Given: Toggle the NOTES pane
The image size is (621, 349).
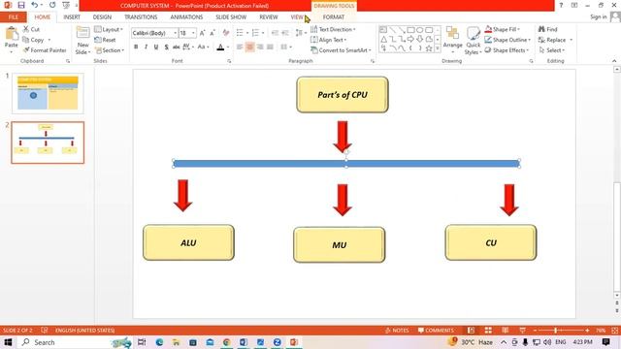Looking at the screenshot, I should (397, 331).
